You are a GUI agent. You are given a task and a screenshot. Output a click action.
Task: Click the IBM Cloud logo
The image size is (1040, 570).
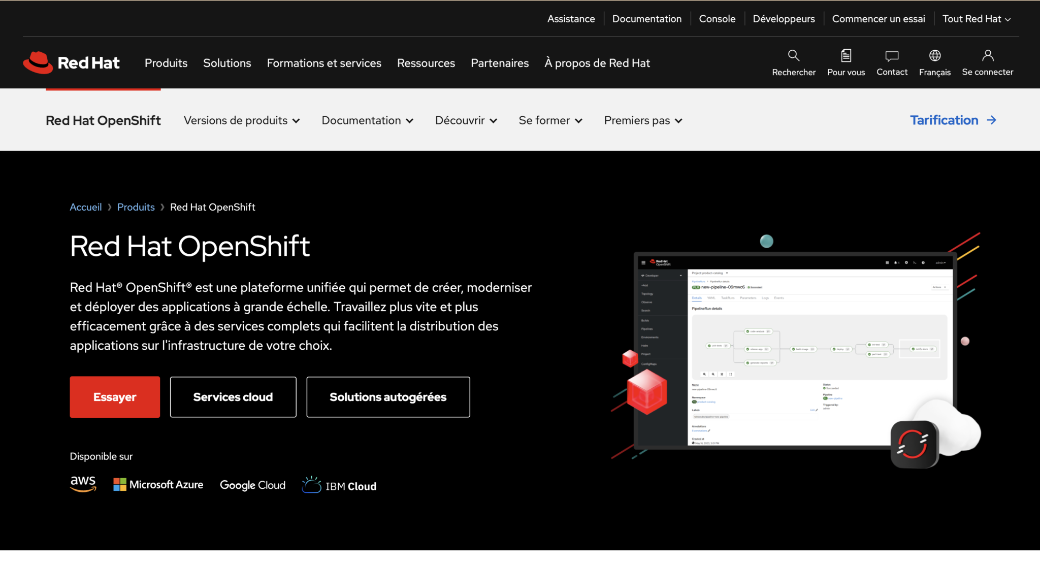[x=339, y=485]
